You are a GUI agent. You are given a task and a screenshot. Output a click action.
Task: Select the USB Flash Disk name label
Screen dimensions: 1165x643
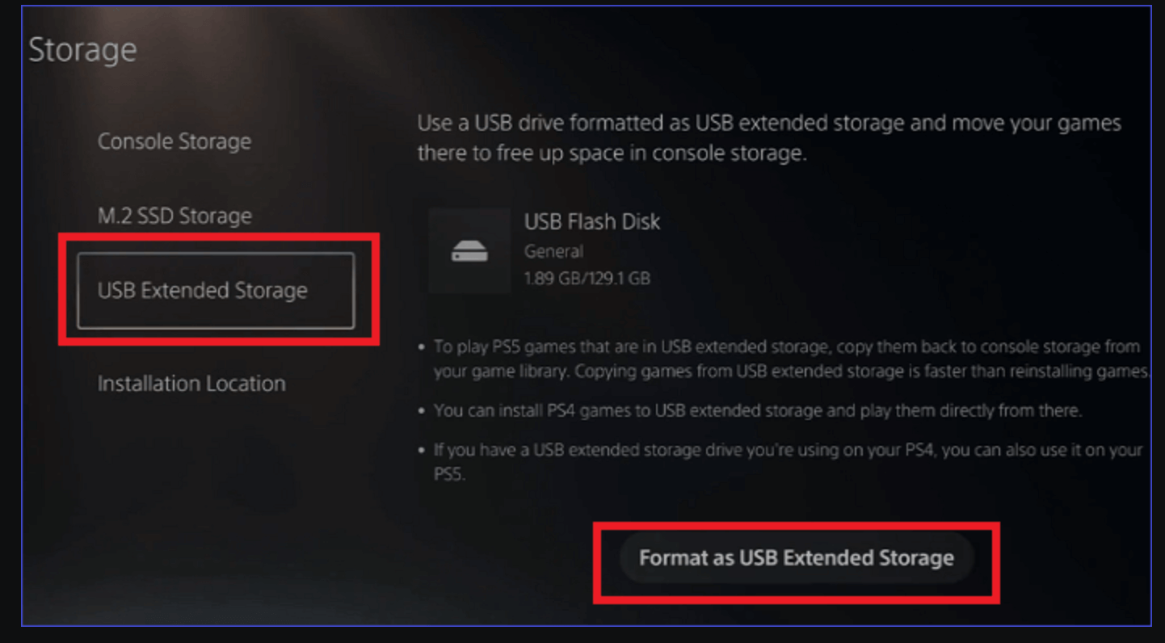(x=592, y=222)
